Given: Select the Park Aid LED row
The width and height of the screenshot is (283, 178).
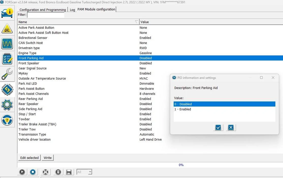Looking at the screenshot, I should [x=94, y=83].
